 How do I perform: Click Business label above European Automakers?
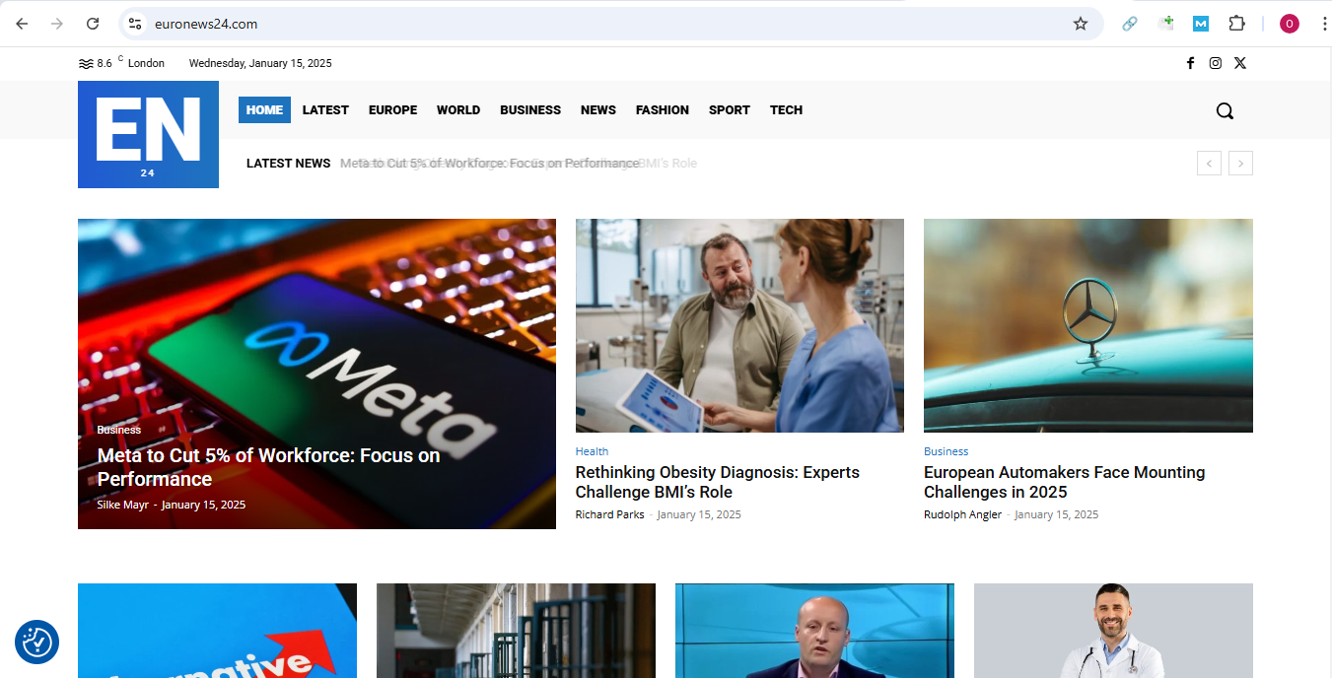coord(946,451)
